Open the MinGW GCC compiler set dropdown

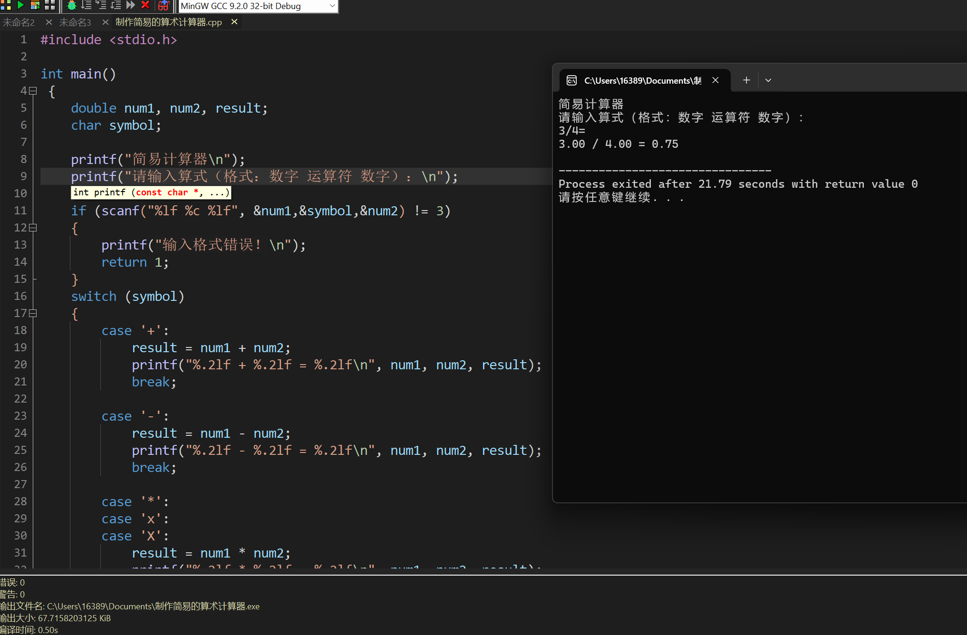(x=332, y=6)
